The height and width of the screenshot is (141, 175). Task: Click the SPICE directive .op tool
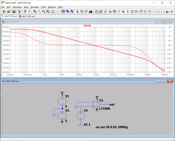pos(171,12)
